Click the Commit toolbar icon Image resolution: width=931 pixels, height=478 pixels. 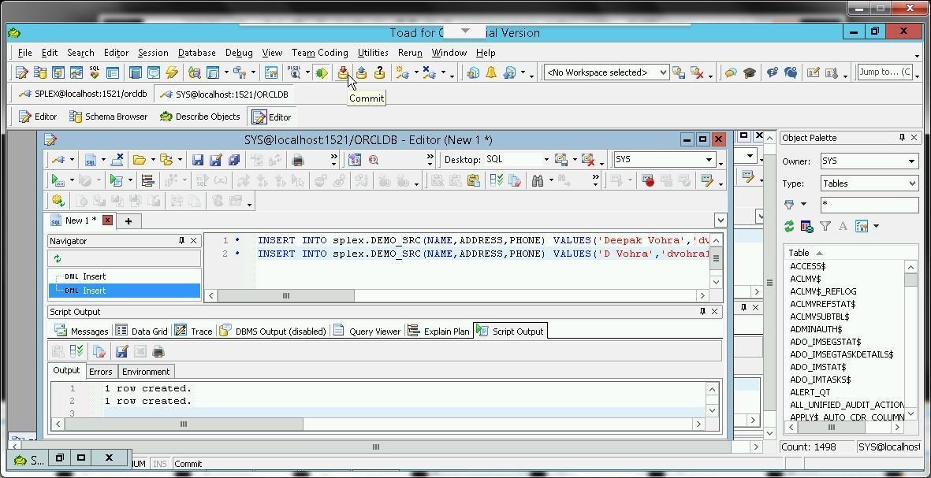pyautogui.click(x=343, y=72)
